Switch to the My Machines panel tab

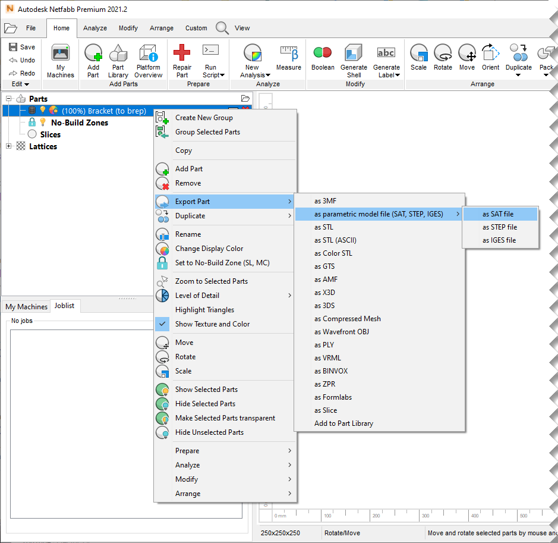tap(26, 306)
